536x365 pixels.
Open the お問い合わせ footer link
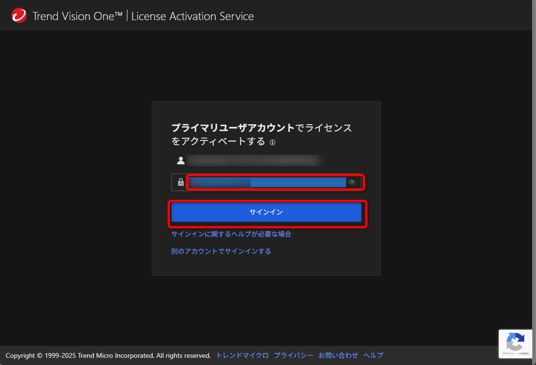(338, 355)
